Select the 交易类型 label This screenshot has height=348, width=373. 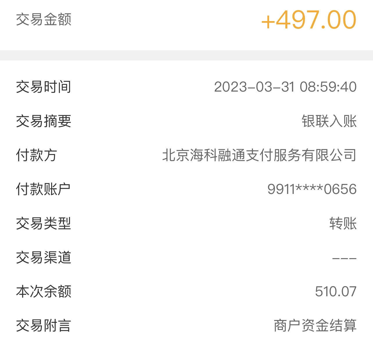(44, 223)
